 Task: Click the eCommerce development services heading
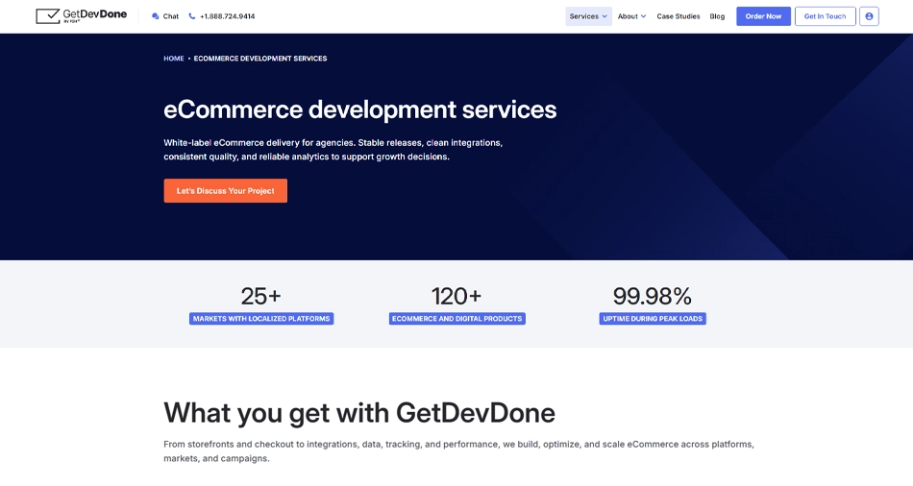[359, 110]
